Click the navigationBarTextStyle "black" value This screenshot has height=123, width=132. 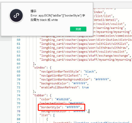coord(90,72)
